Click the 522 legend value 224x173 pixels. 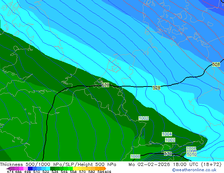pyautogui.click(x=46, y=172)
